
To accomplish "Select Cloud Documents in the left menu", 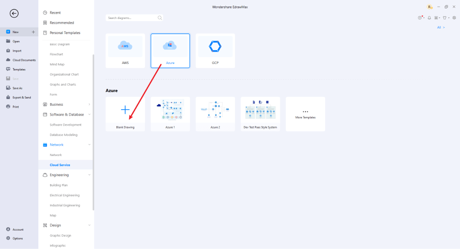I will click(24, 60).
